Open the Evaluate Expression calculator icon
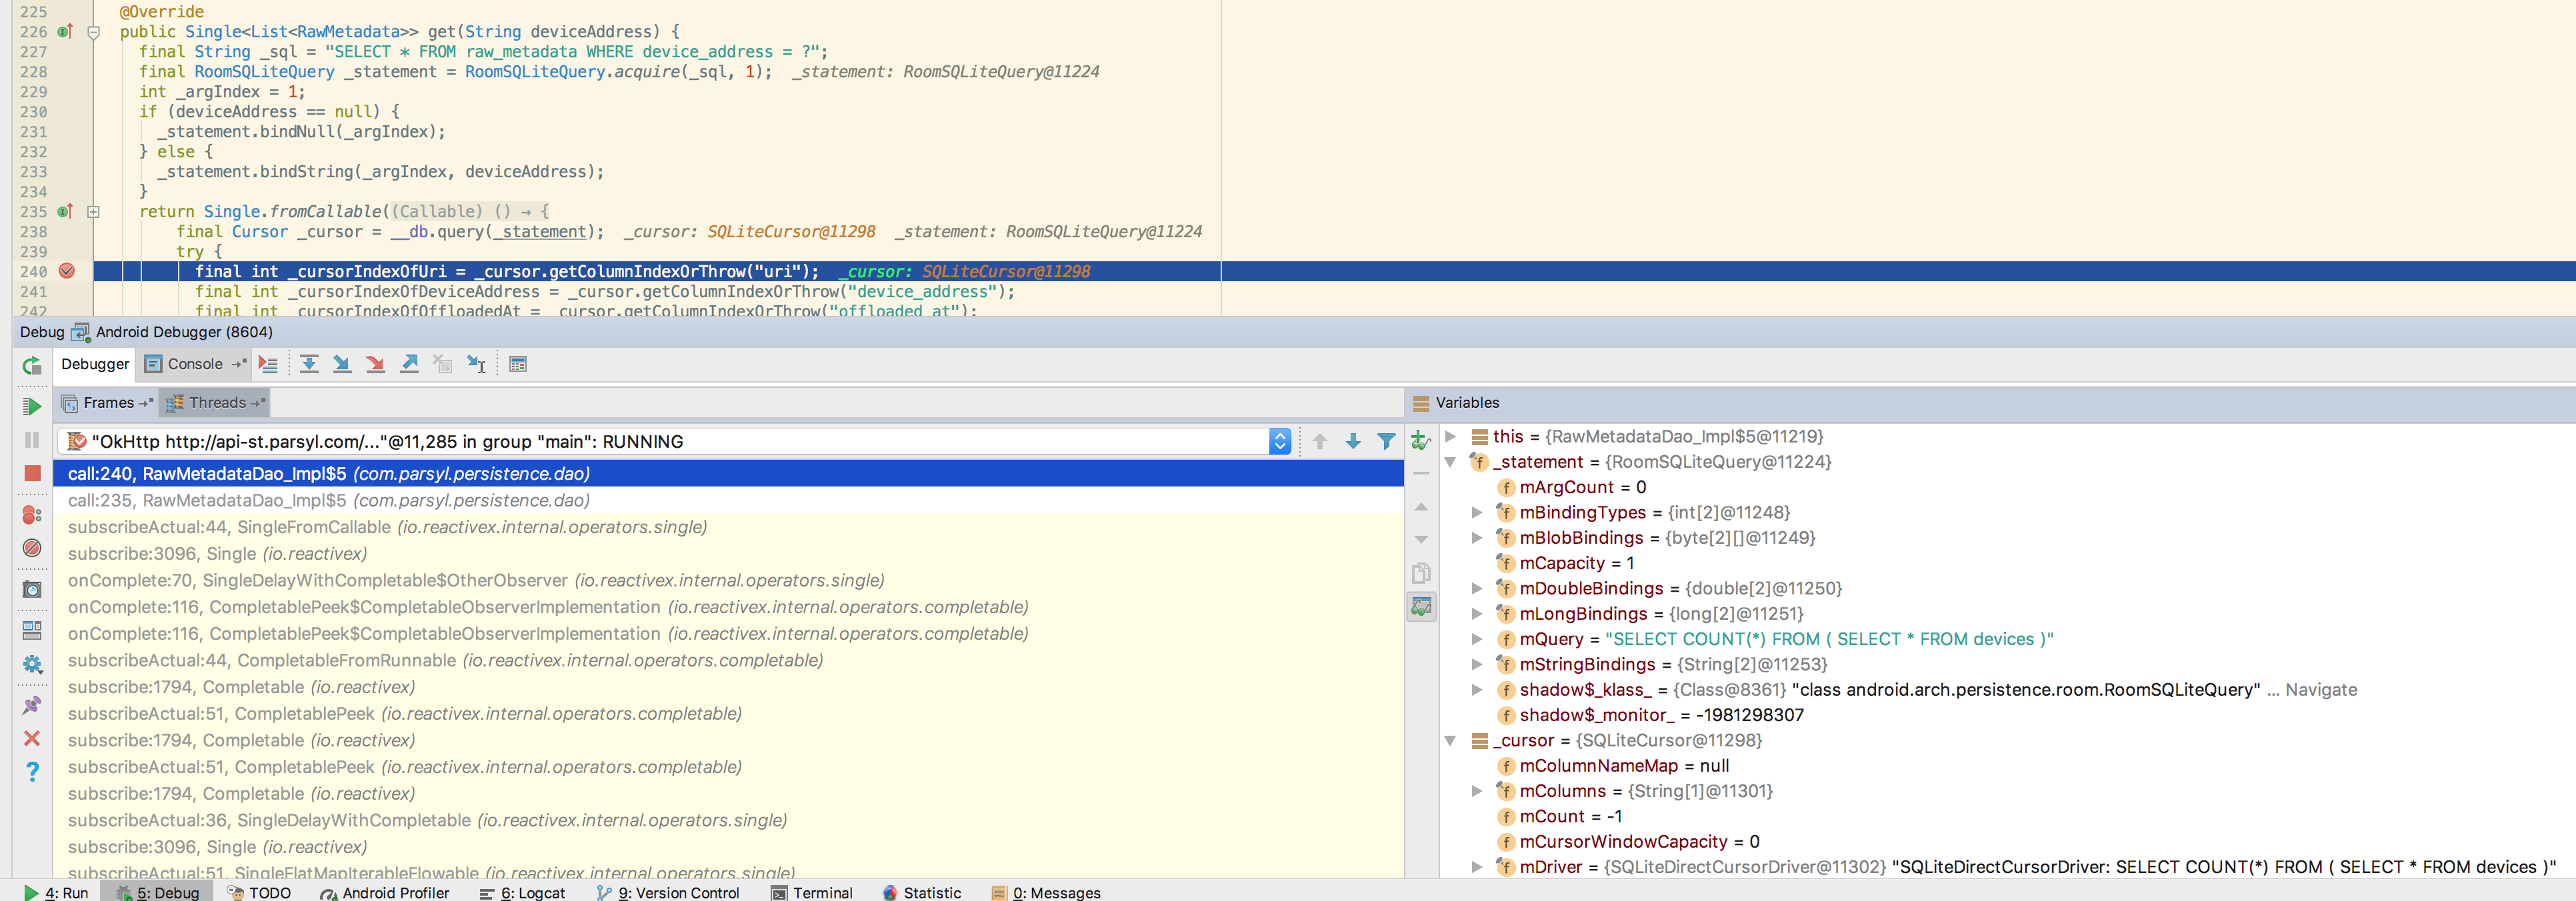This screenshot has width=2576, height=901. (517, 364)
